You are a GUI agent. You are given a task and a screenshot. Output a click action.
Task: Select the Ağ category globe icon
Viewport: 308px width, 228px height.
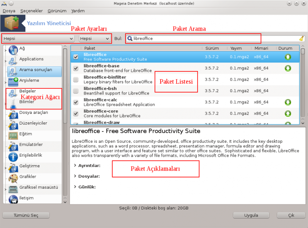pos(13,50)
